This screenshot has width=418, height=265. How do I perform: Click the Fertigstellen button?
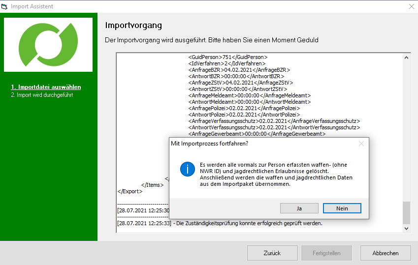326,253
